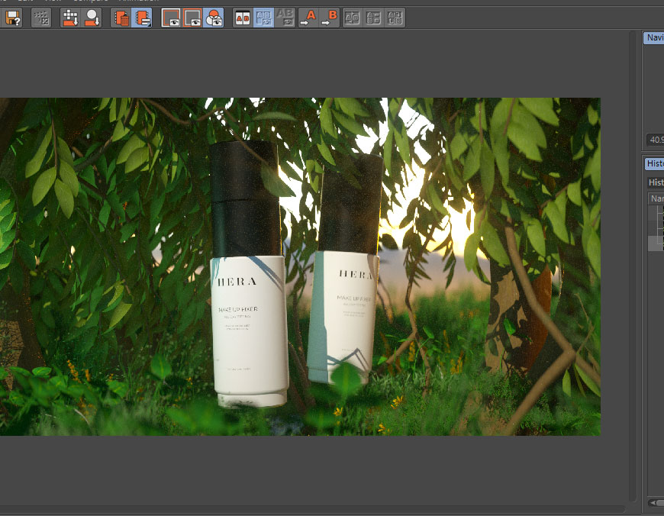The width and height of the screenshot is (664, 516).
Task: Click the notebook with trash can icon
Action: 121,18
